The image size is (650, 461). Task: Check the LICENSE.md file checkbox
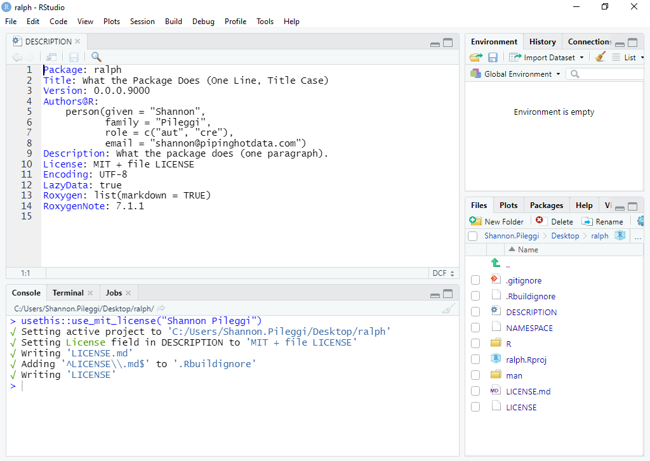[x=475, y=391]
